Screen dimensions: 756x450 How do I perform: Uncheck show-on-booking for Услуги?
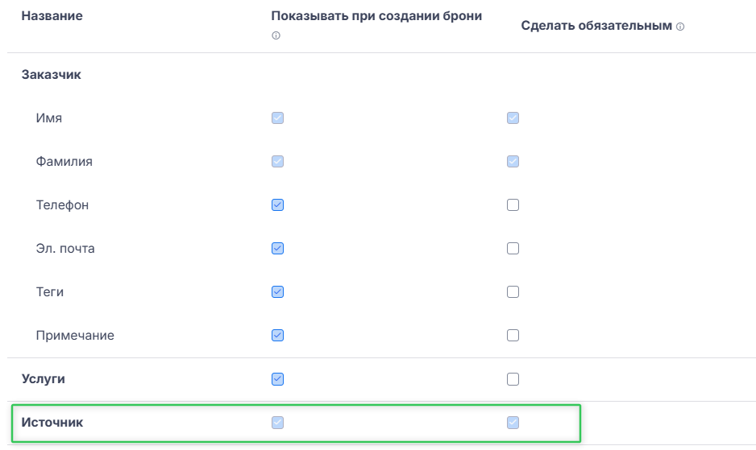coord(278,379)
